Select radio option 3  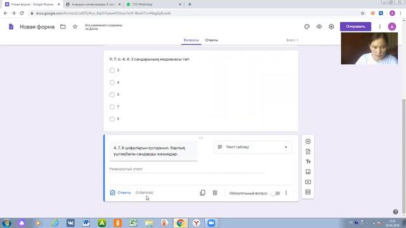coord(112,70)
